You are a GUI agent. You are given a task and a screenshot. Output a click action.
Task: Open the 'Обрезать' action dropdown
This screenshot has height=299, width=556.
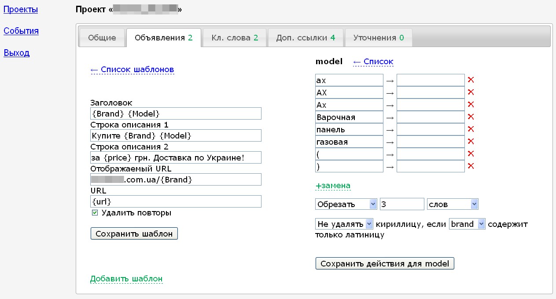click(346, 204)
